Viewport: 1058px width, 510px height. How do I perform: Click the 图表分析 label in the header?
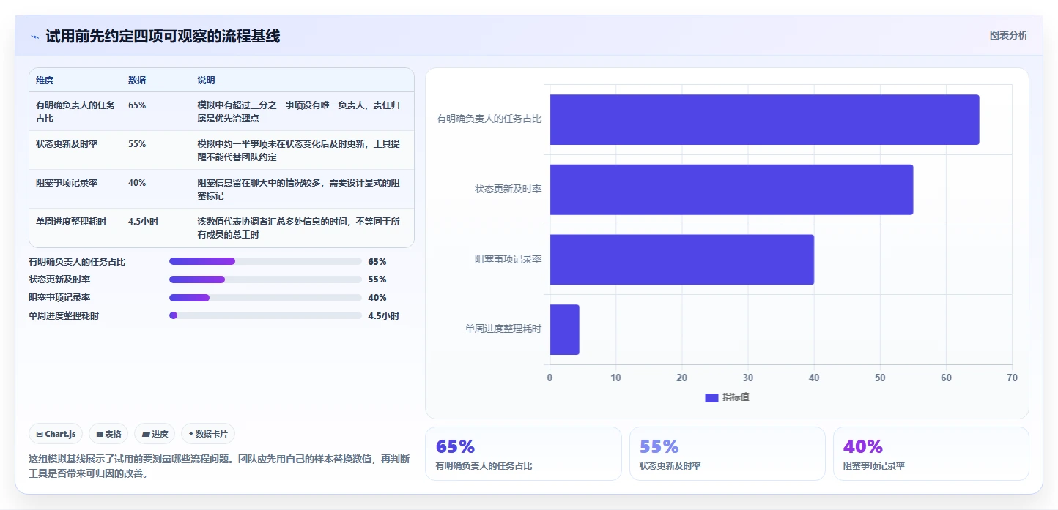click(1008, 35)
